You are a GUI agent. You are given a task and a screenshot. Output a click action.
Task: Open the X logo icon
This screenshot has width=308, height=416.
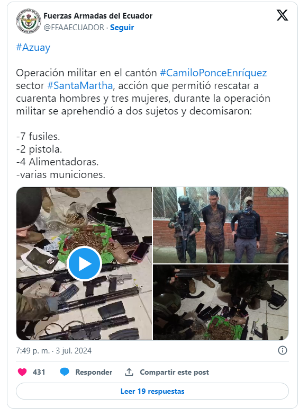[x=282, y=15]
